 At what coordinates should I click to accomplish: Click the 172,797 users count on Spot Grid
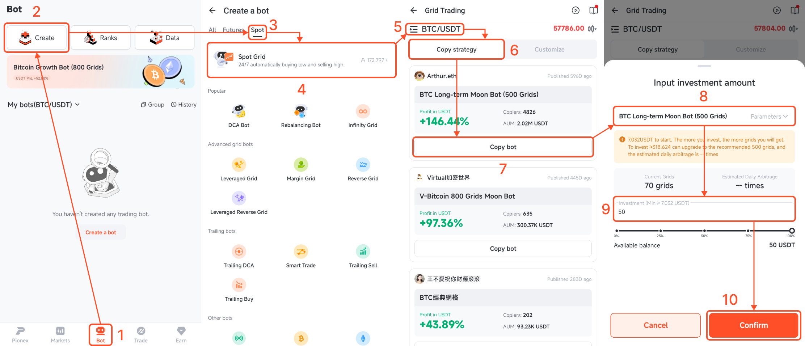[374, 60]
